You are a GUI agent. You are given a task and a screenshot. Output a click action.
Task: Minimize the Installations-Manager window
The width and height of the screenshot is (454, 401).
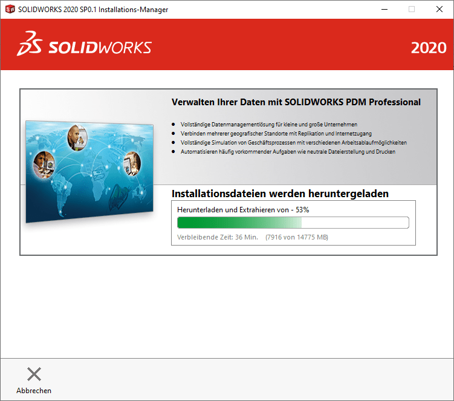(384, 9)
